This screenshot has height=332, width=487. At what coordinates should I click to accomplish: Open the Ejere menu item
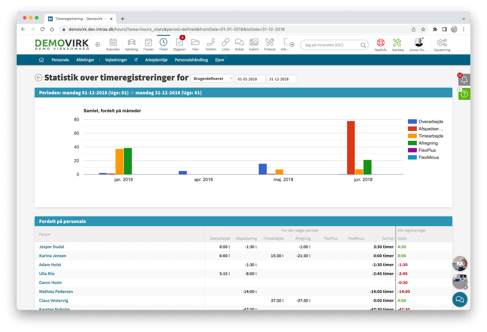[220, 60]
